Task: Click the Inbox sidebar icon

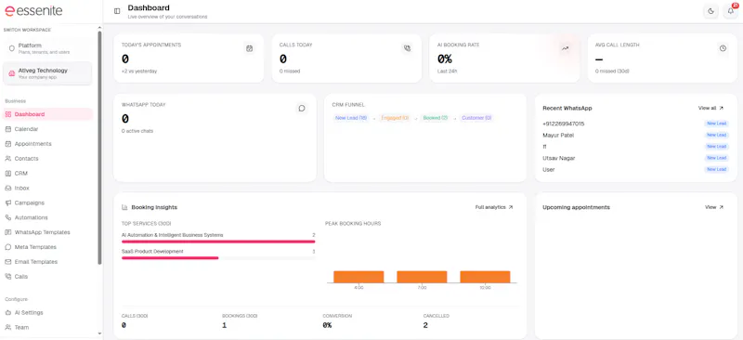Action: (x=8, y=189)
